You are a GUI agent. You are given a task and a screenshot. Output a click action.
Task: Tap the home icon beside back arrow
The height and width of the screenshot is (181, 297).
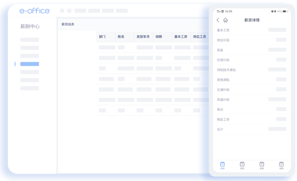click(x=225, y=20)
